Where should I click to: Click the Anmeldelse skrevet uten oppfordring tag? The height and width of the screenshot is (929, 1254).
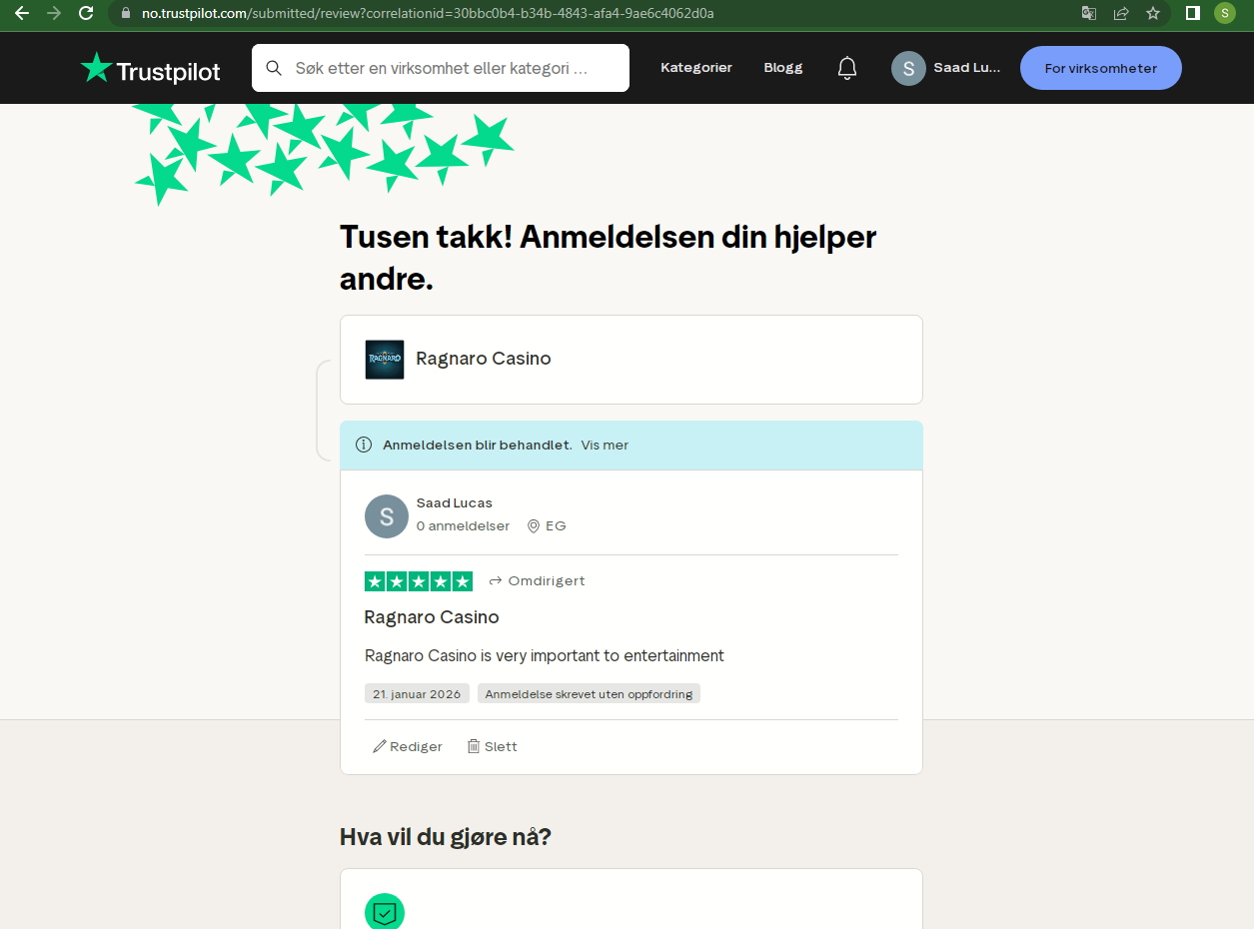[589, 693]
